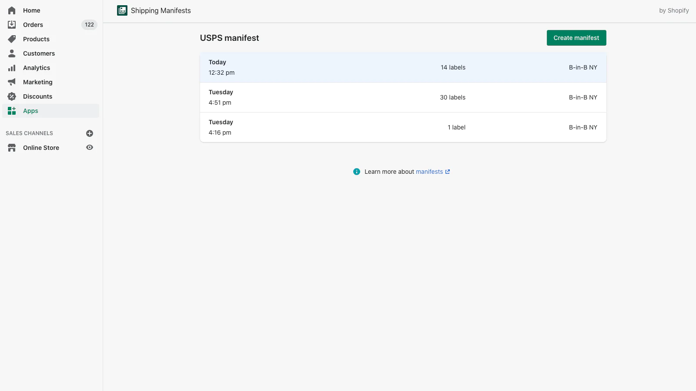Click the Customers person icon
Image resolution: width=696 pixels, height=391 pixels.
pos(12,53)
